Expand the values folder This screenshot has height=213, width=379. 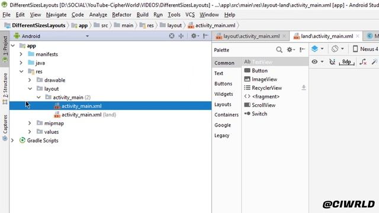30,132
